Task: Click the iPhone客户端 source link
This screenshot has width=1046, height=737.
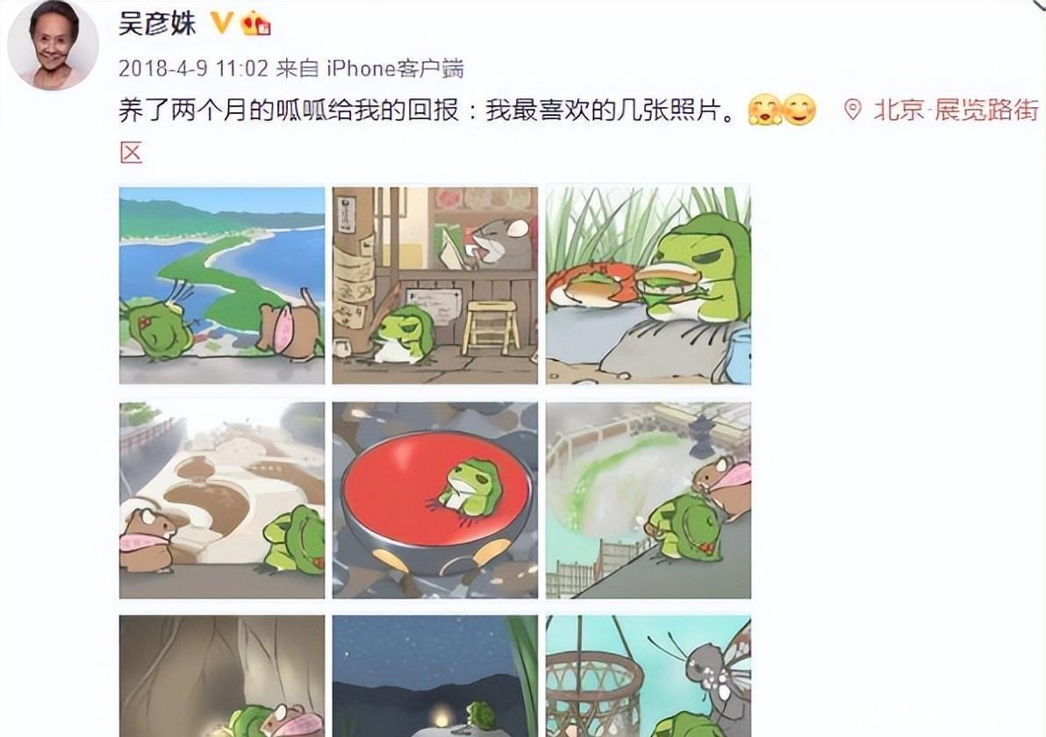Action: (x=395, y=68)
